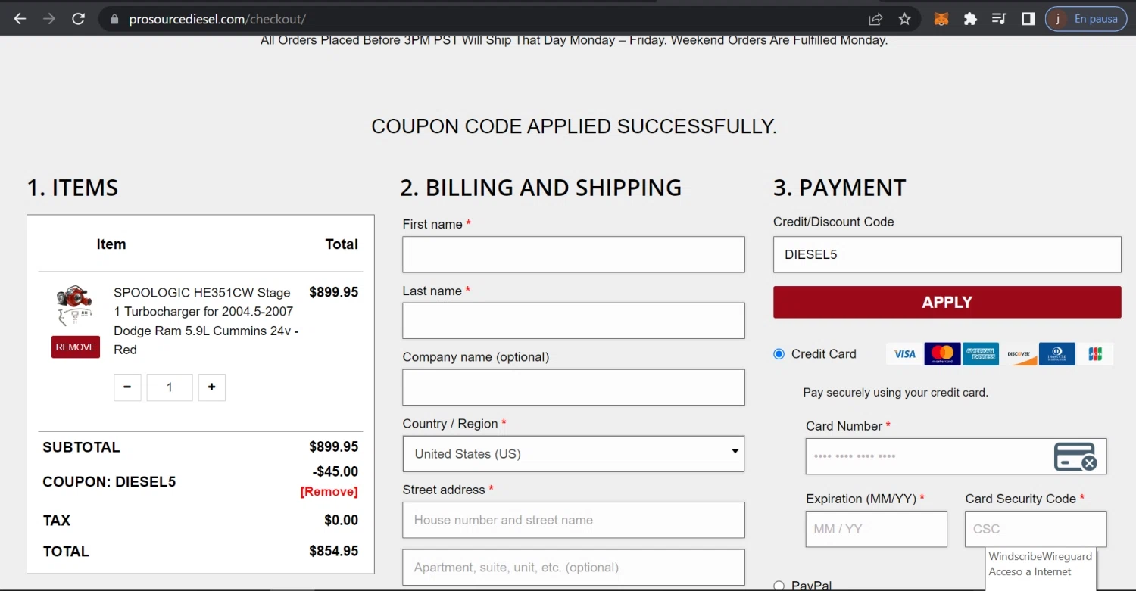Click the TOTAL amount $854.95
The image size is (1136, 591).
coord(333,551)
